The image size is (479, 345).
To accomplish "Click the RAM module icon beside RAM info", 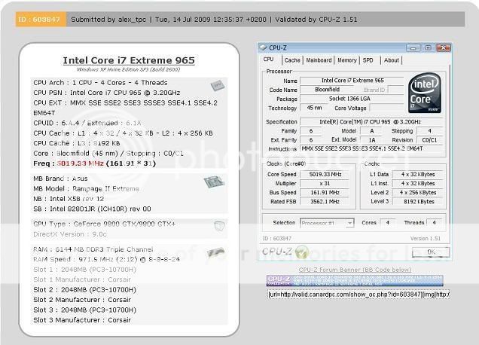I will click(x=215, y=252).
